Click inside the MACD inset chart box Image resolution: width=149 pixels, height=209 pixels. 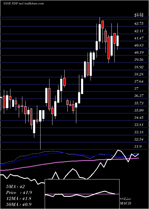[82, 194]
